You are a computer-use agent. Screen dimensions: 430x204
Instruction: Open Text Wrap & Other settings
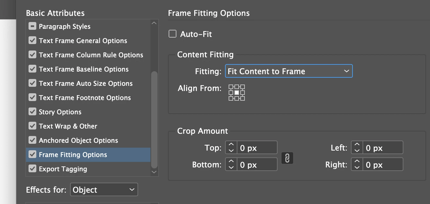(x=68, y=126)
